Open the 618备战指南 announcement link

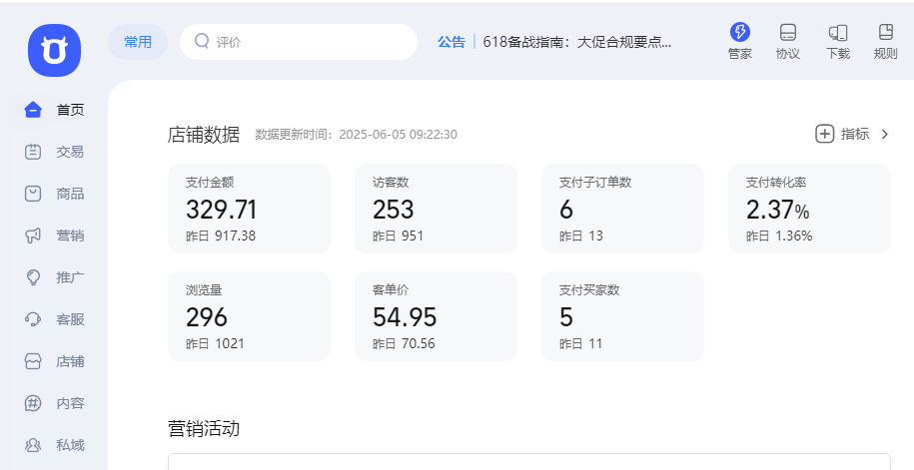click(576, 42)
